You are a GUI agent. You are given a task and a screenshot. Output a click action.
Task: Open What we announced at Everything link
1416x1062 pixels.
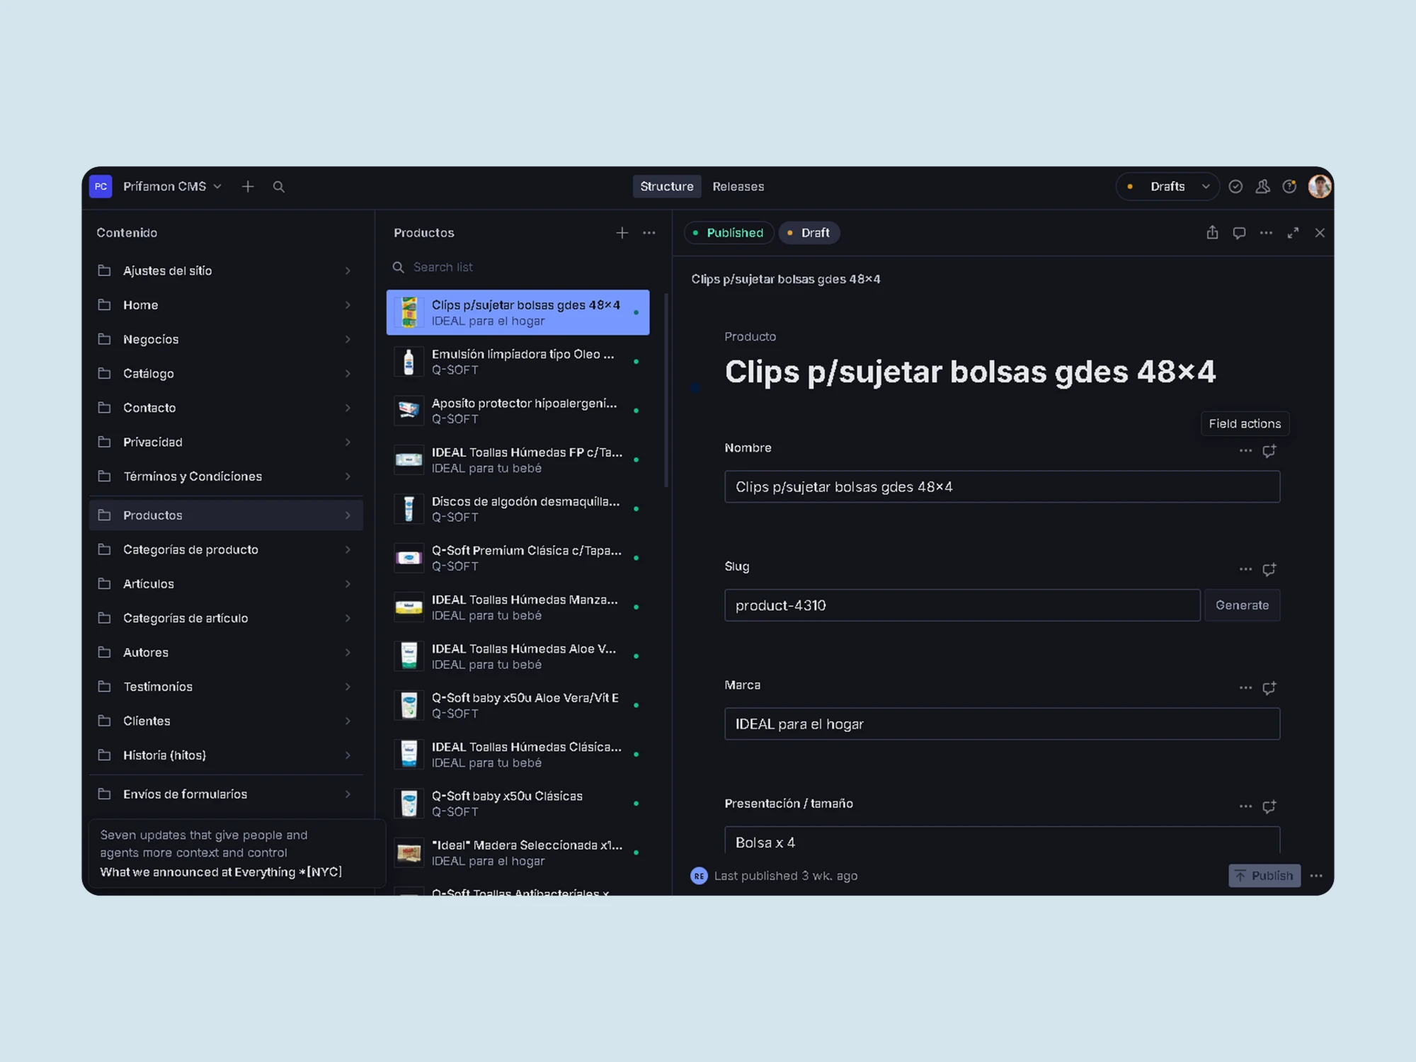coord(221,872)
